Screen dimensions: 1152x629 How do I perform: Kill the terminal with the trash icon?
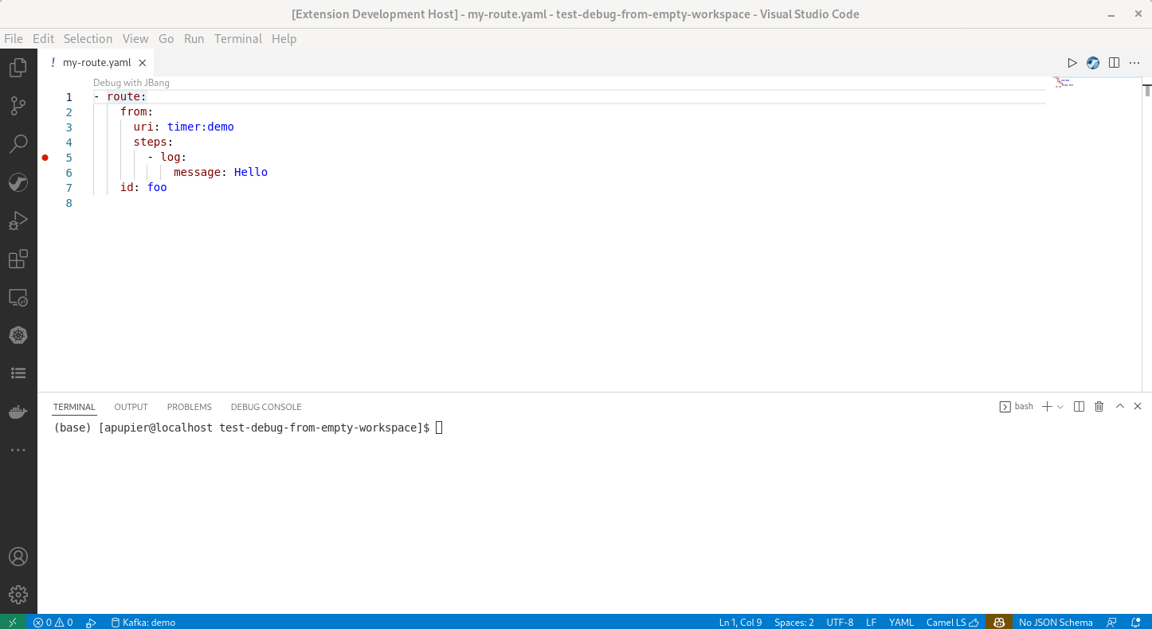coord(1099,406)
